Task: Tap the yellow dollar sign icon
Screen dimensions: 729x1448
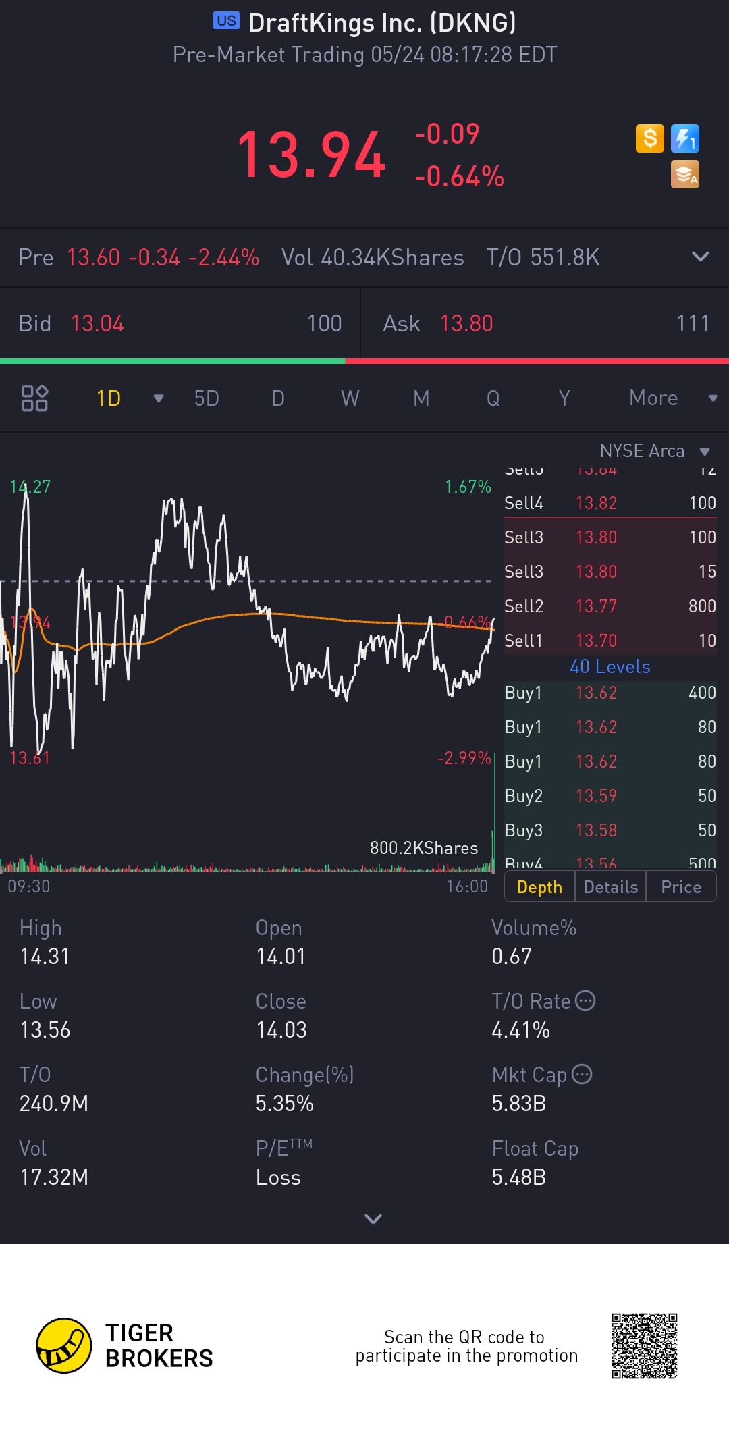Action: (649, 138)
